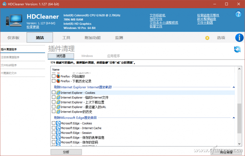245x156 pixels.
Task: Click the vertical scrollbar thumb
Action: pos(239,118)
